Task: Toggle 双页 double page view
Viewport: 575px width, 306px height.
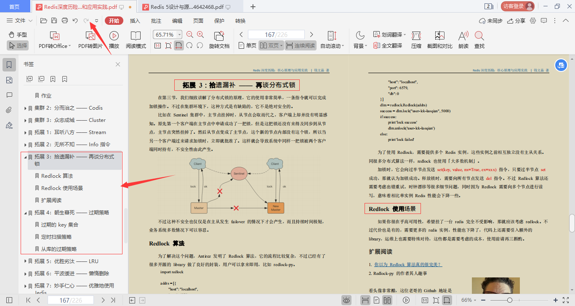Action: pos(271,45)
